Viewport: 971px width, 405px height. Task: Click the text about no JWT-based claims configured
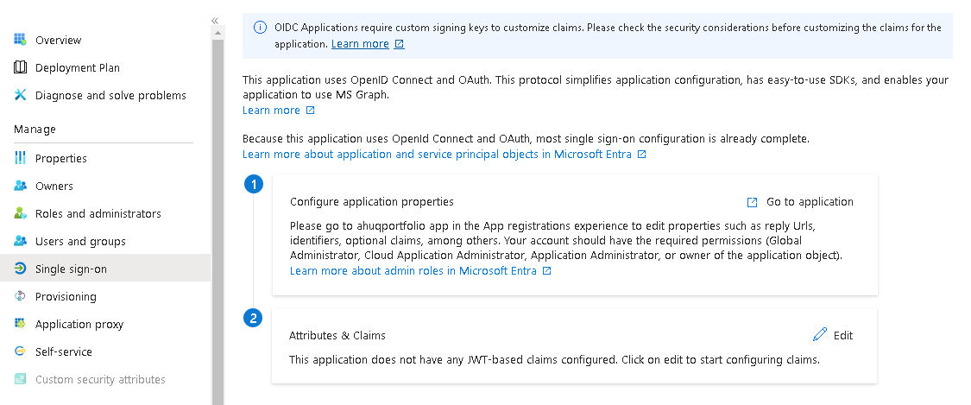point(554,359)
